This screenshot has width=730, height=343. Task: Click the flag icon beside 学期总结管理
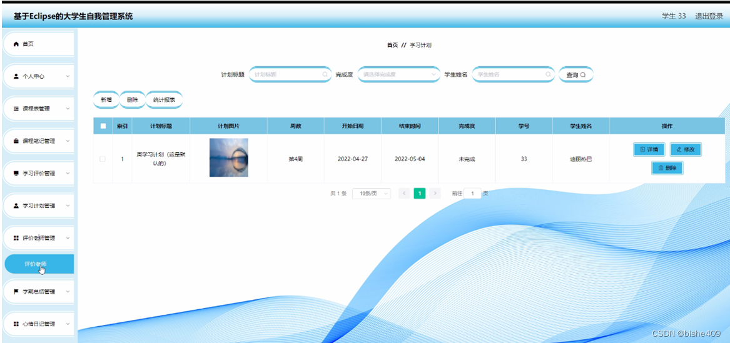coord(16,292)
